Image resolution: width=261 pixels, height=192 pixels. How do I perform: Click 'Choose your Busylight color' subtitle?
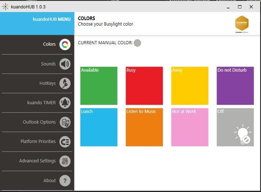click(x=105, y=24)
